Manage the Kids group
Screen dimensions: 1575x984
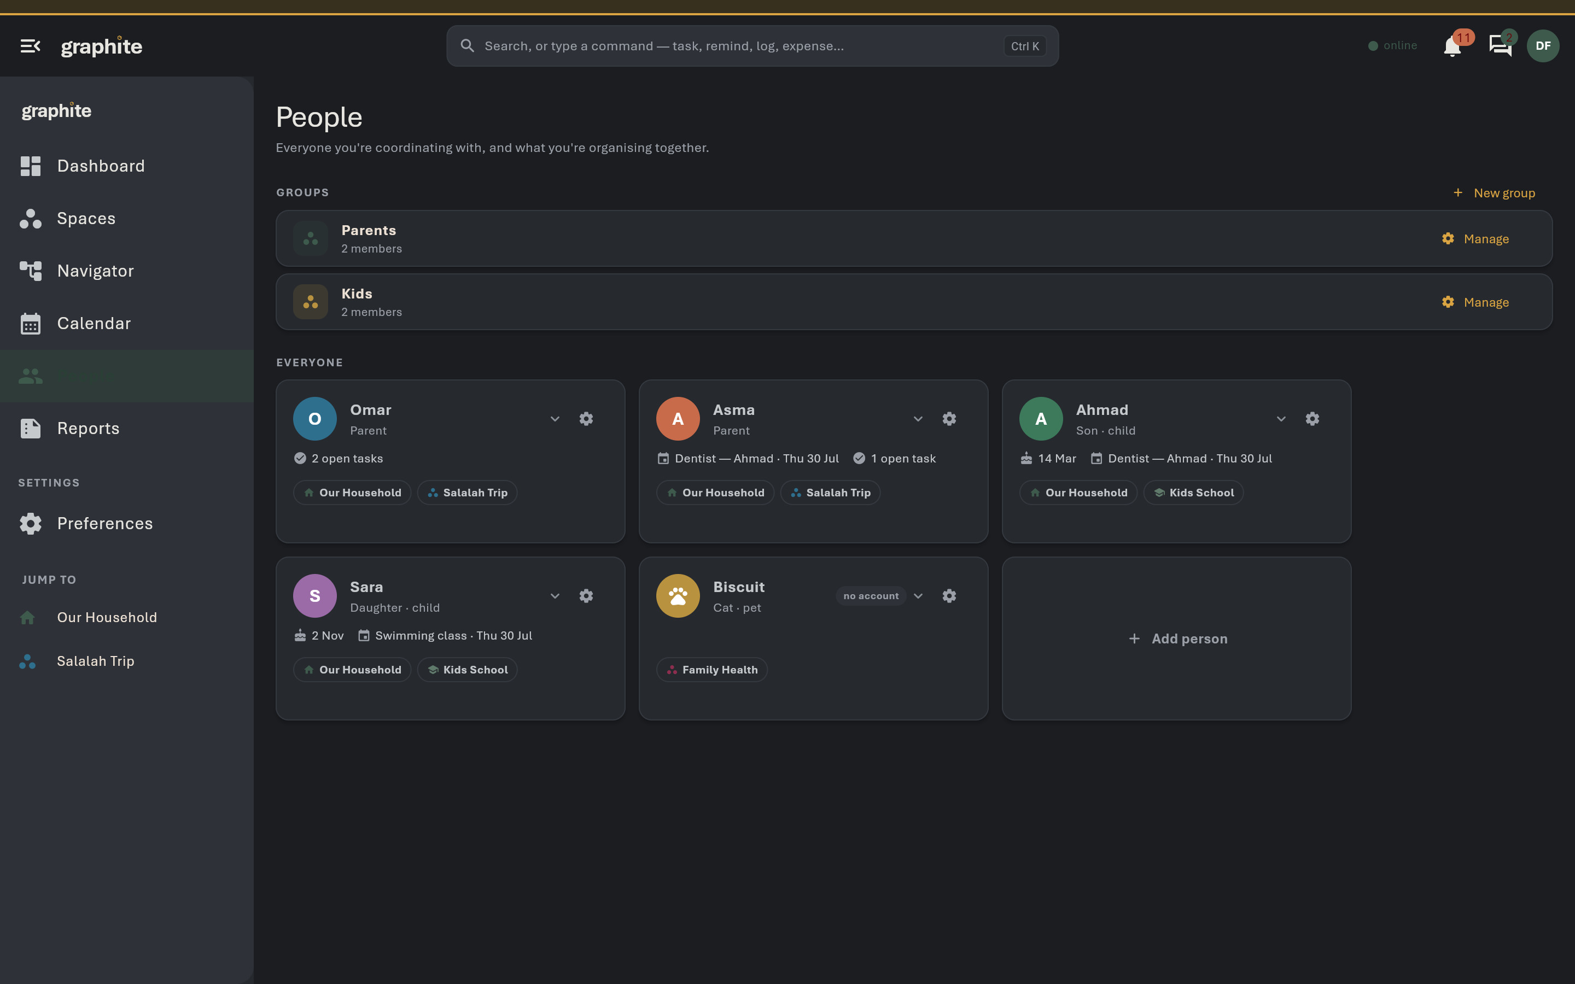point(1475,302)
